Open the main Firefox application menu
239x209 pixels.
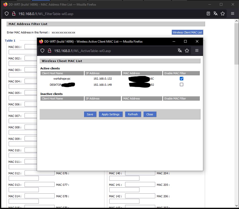click(232, 14)
